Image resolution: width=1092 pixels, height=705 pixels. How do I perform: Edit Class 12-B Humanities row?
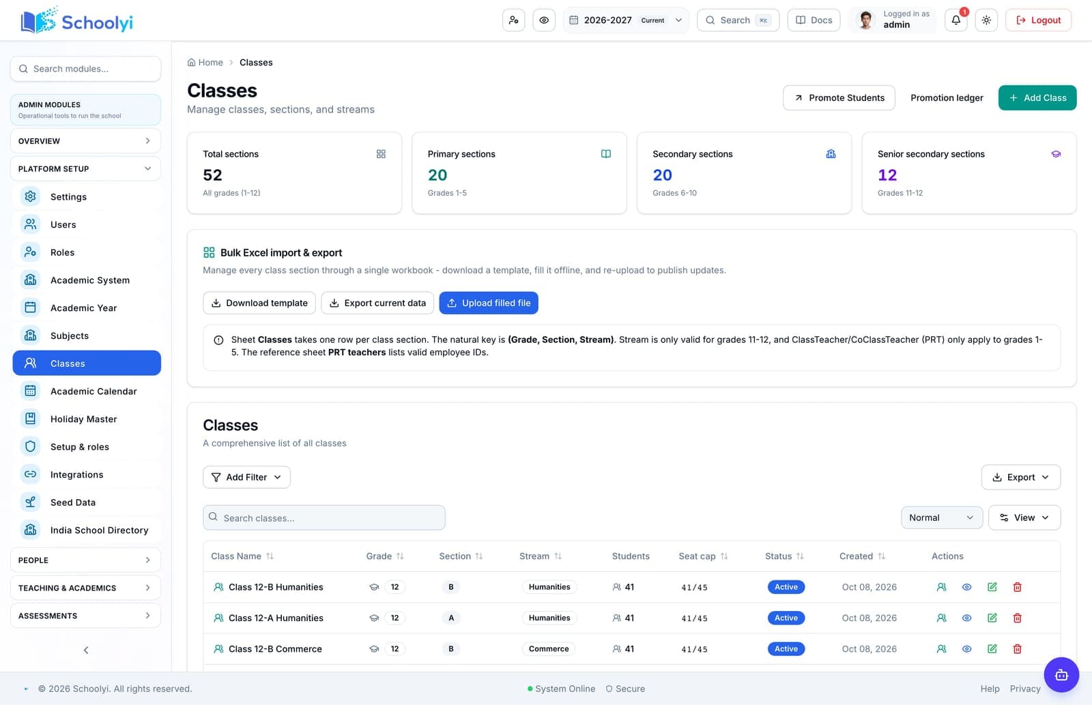[992, 587]
